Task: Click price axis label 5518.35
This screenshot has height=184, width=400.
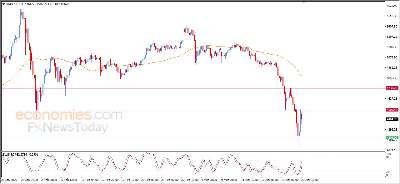Action: pyautogui.click(x=392, y=16)
